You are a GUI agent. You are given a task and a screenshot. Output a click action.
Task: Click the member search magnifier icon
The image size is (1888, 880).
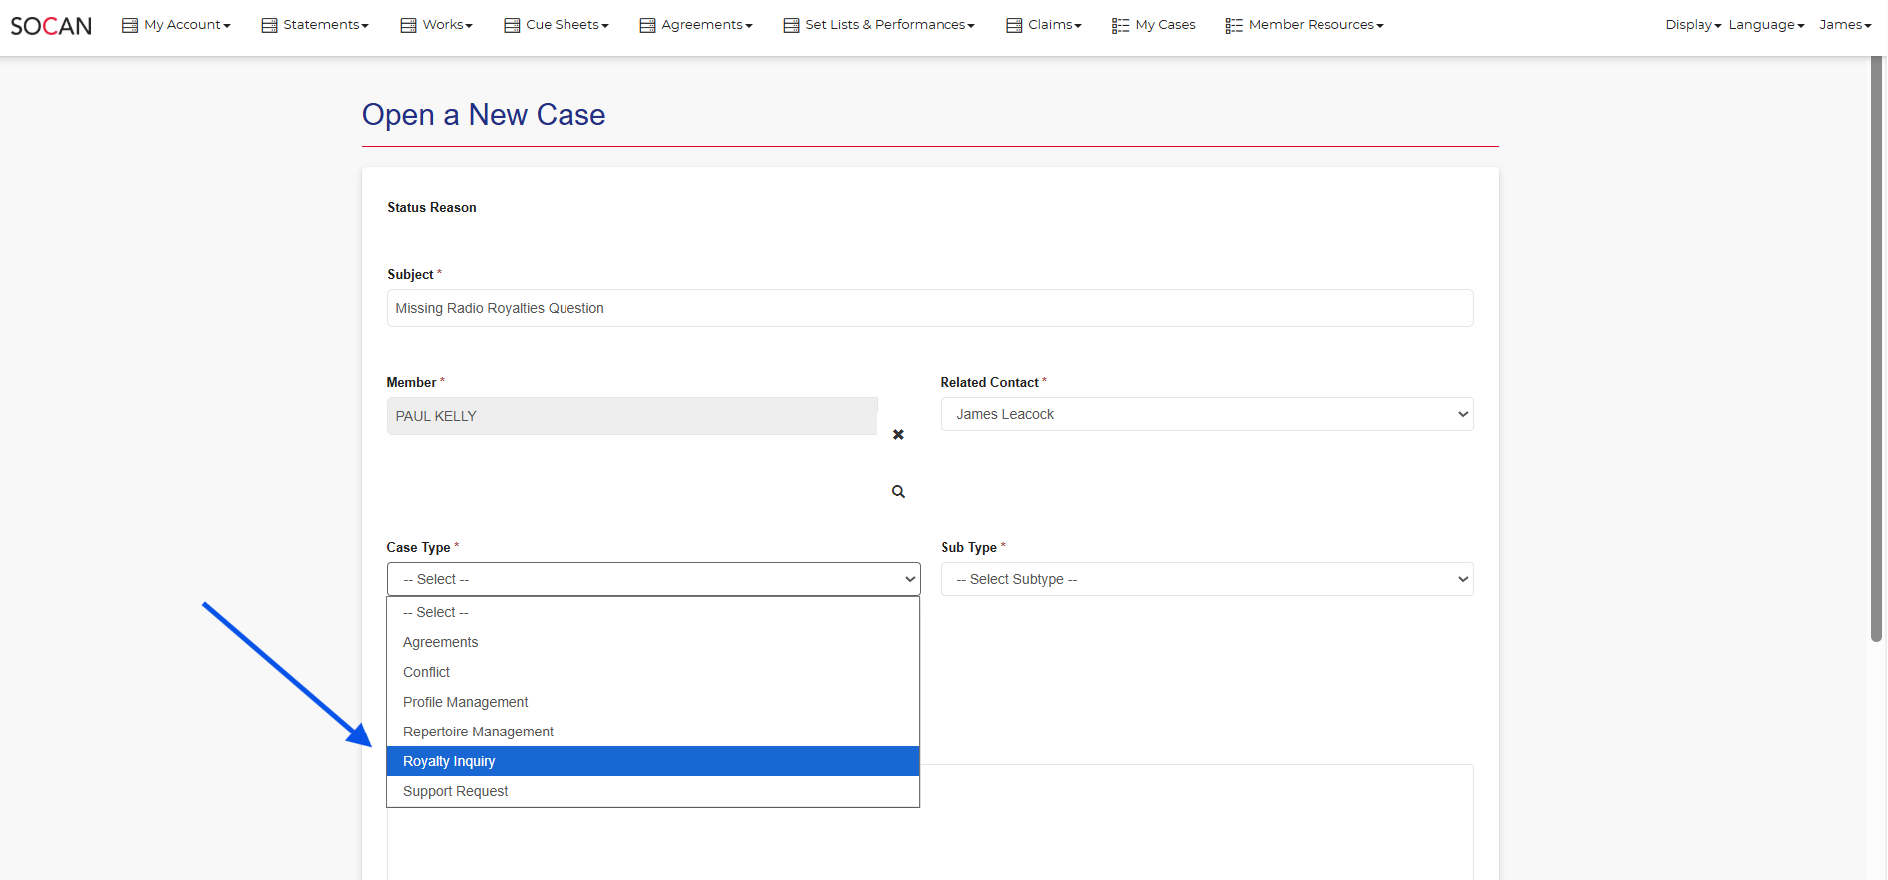coord(898,492)
